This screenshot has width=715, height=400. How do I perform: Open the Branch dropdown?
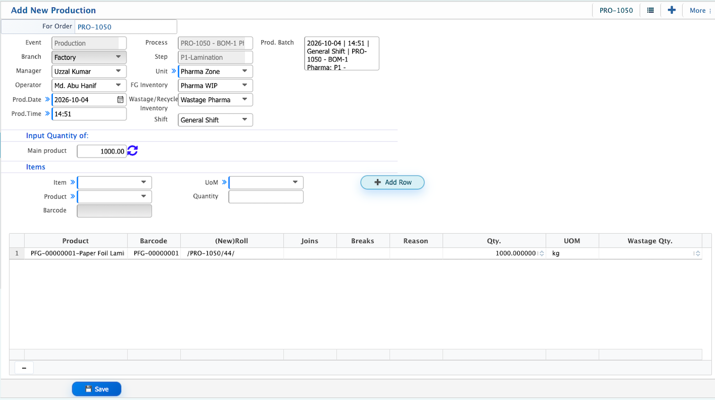click(x=89, y=57)
